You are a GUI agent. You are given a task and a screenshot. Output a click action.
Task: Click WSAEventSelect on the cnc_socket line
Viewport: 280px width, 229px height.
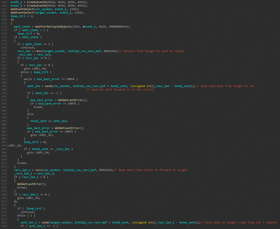pos(22,9)
